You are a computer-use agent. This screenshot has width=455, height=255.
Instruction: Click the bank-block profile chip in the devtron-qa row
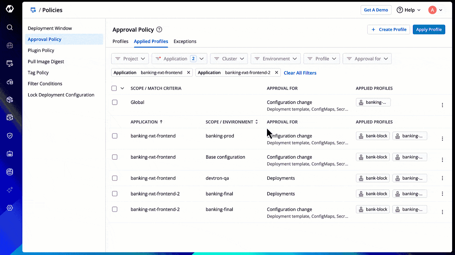pyautogui.click(x=373, y=178)
